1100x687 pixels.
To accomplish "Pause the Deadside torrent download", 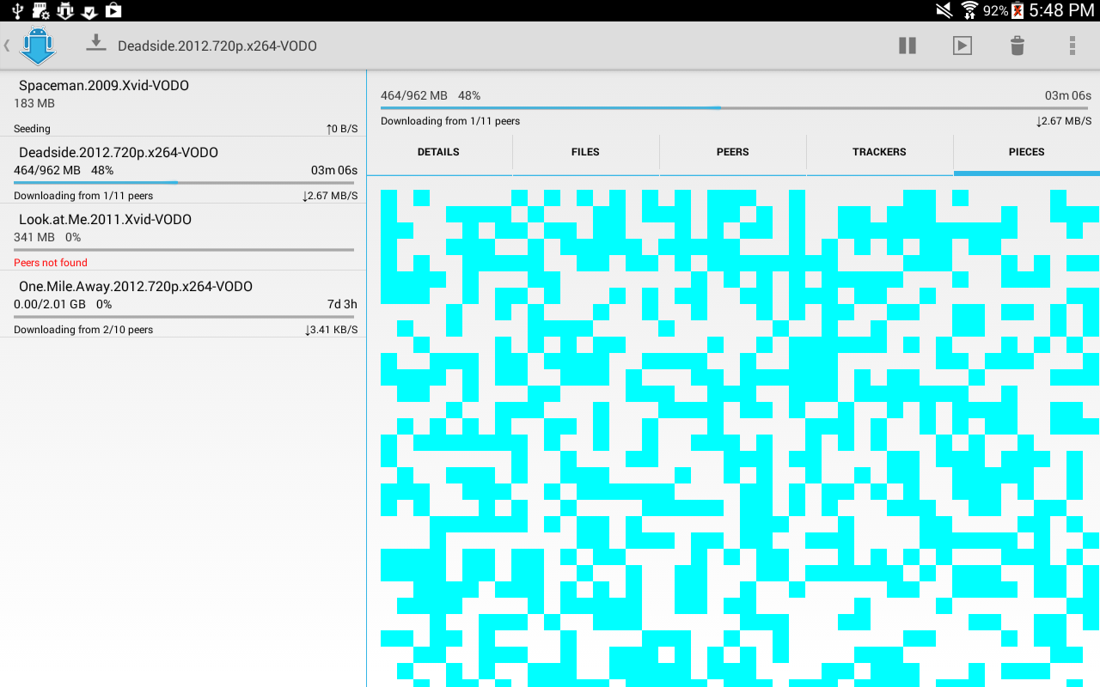I will click(907, 46).
